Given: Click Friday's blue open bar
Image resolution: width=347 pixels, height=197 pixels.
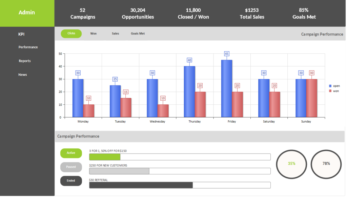Looking at the screenshot, I should [x=226, y=89].
